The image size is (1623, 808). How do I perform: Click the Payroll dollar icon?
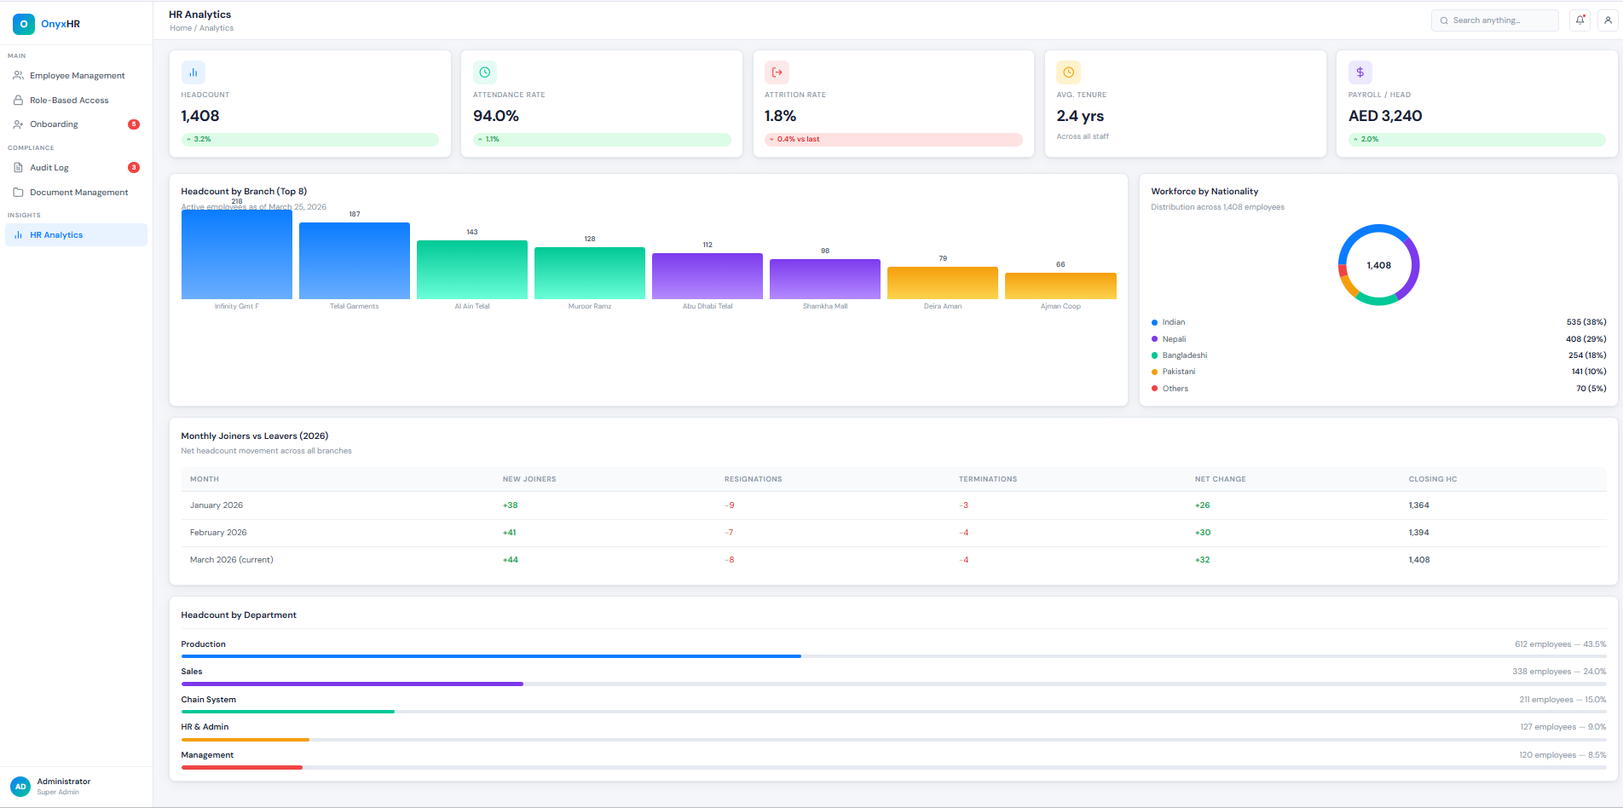click(x=1360, y=72)
